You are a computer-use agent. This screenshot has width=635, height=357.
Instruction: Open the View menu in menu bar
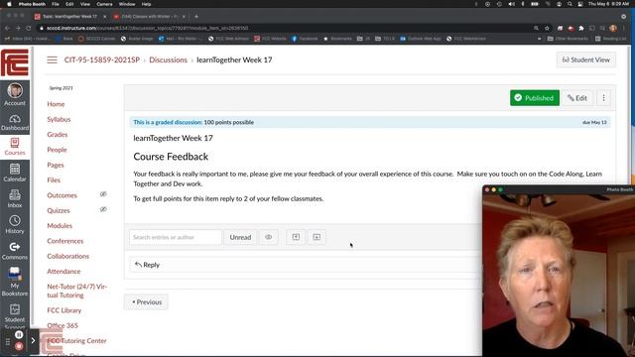[85, 4]
